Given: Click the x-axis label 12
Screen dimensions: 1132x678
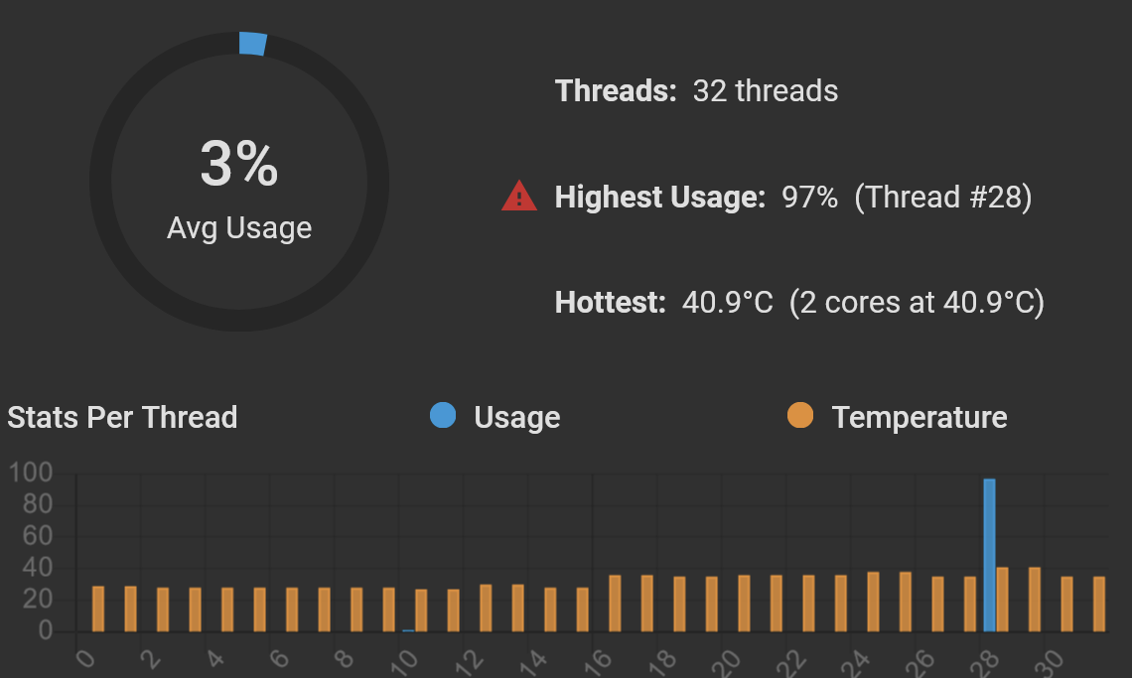Looking at the screenshot, I should [x=469, y=661].
